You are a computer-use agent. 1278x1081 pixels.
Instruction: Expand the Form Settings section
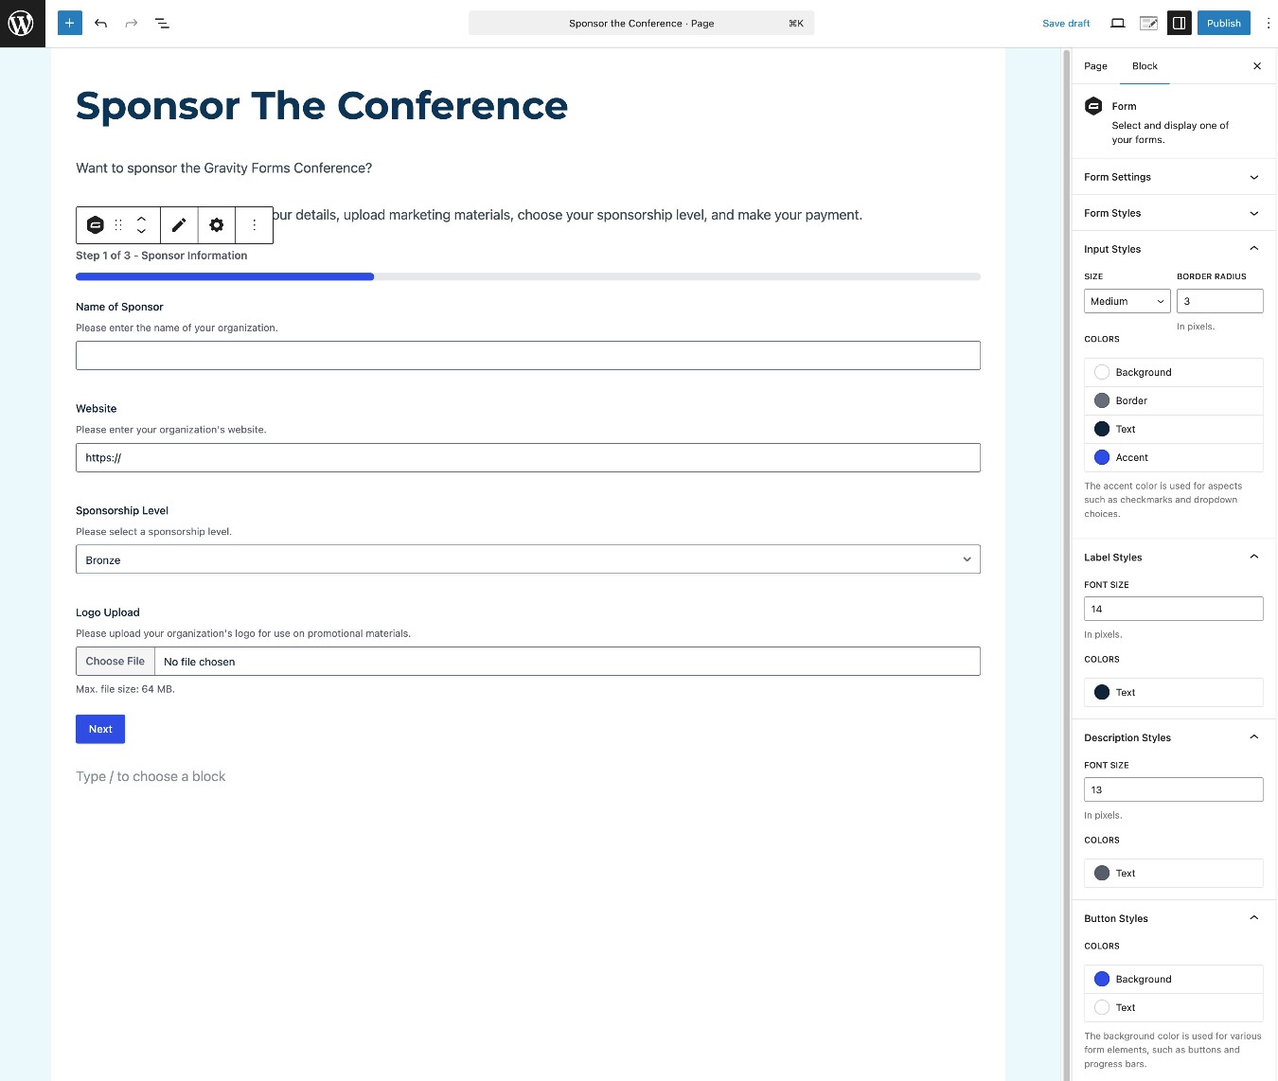click(1172, 177)
